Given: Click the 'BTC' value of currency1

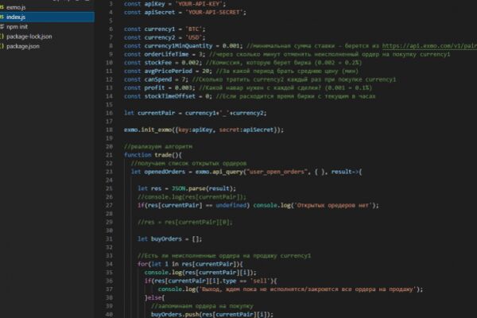Looking at the screenshot, I should (x=194, y=29).
